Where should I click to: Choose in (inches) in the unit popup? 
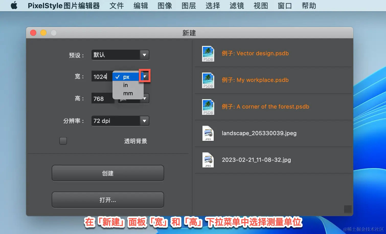pos(128,85)
